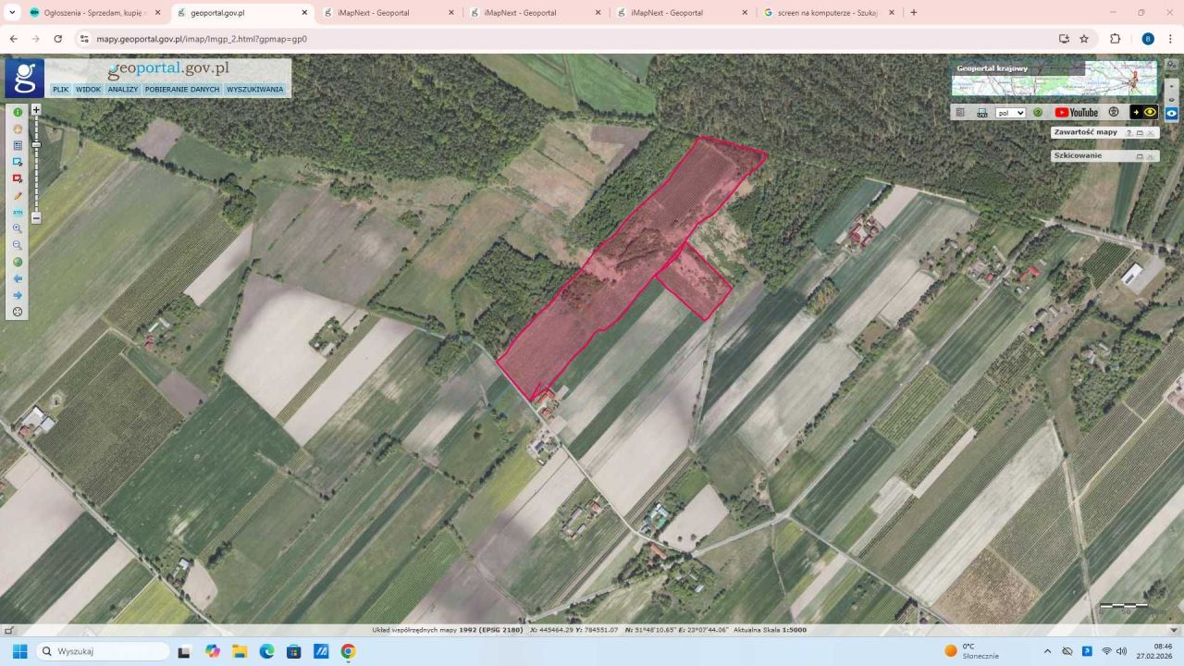This screenshot has height=666, width=1184.
Task: Click the Windows taskbar search box
Action: tap(102, 651)
